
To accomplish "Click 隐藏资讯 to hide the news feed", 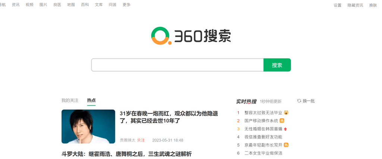I will coord(355,5).
